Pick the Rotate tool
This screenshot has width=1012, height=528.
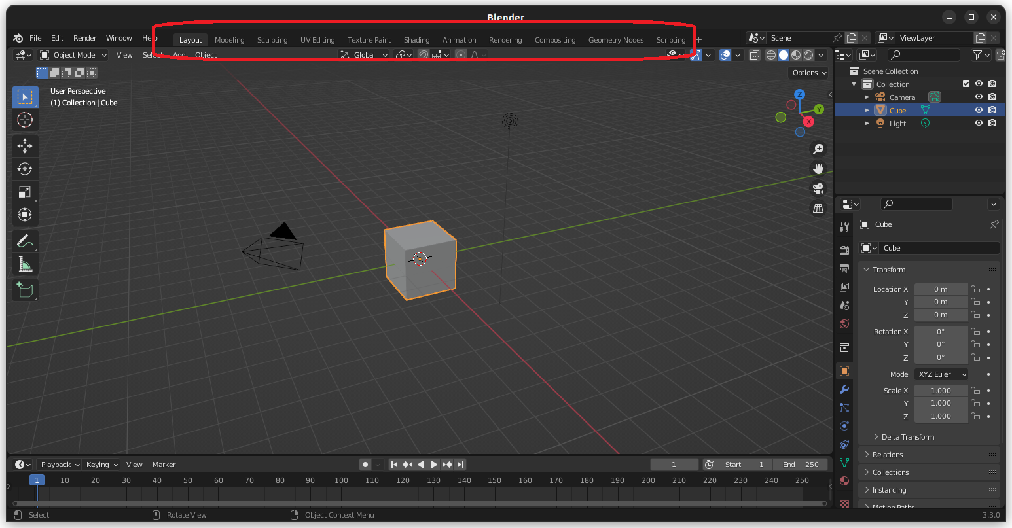[x=25, y=169]
